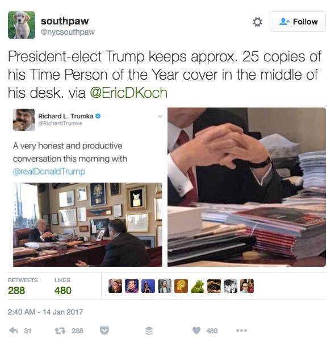Screen dimensions: 335x347
Task: Click the Follow button
Action: pyautogui.click(x=298, y=22)
